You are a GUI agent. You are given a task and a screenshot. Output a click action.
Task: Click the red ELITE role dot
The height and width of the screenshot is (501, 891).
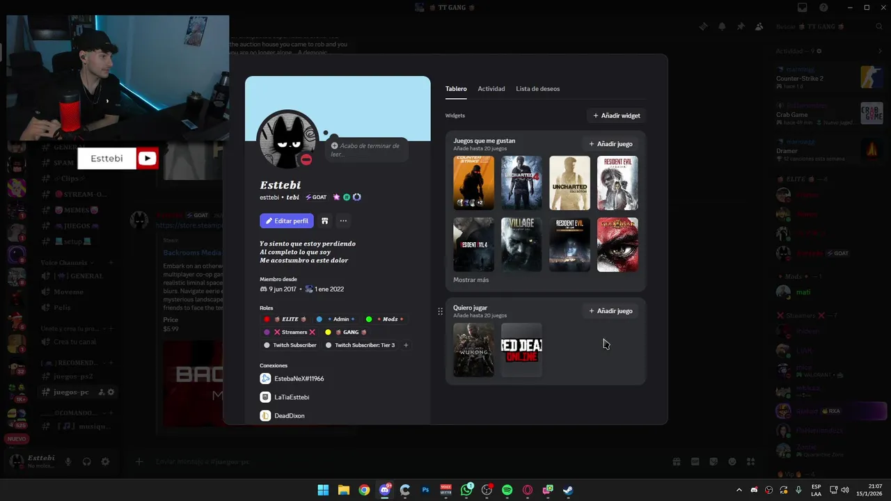[x=267, y=319]
